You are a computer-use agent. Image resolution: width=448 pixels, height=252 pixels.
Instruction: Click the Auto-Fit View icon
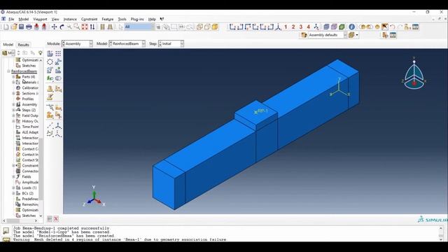click(x=85, y=27)
